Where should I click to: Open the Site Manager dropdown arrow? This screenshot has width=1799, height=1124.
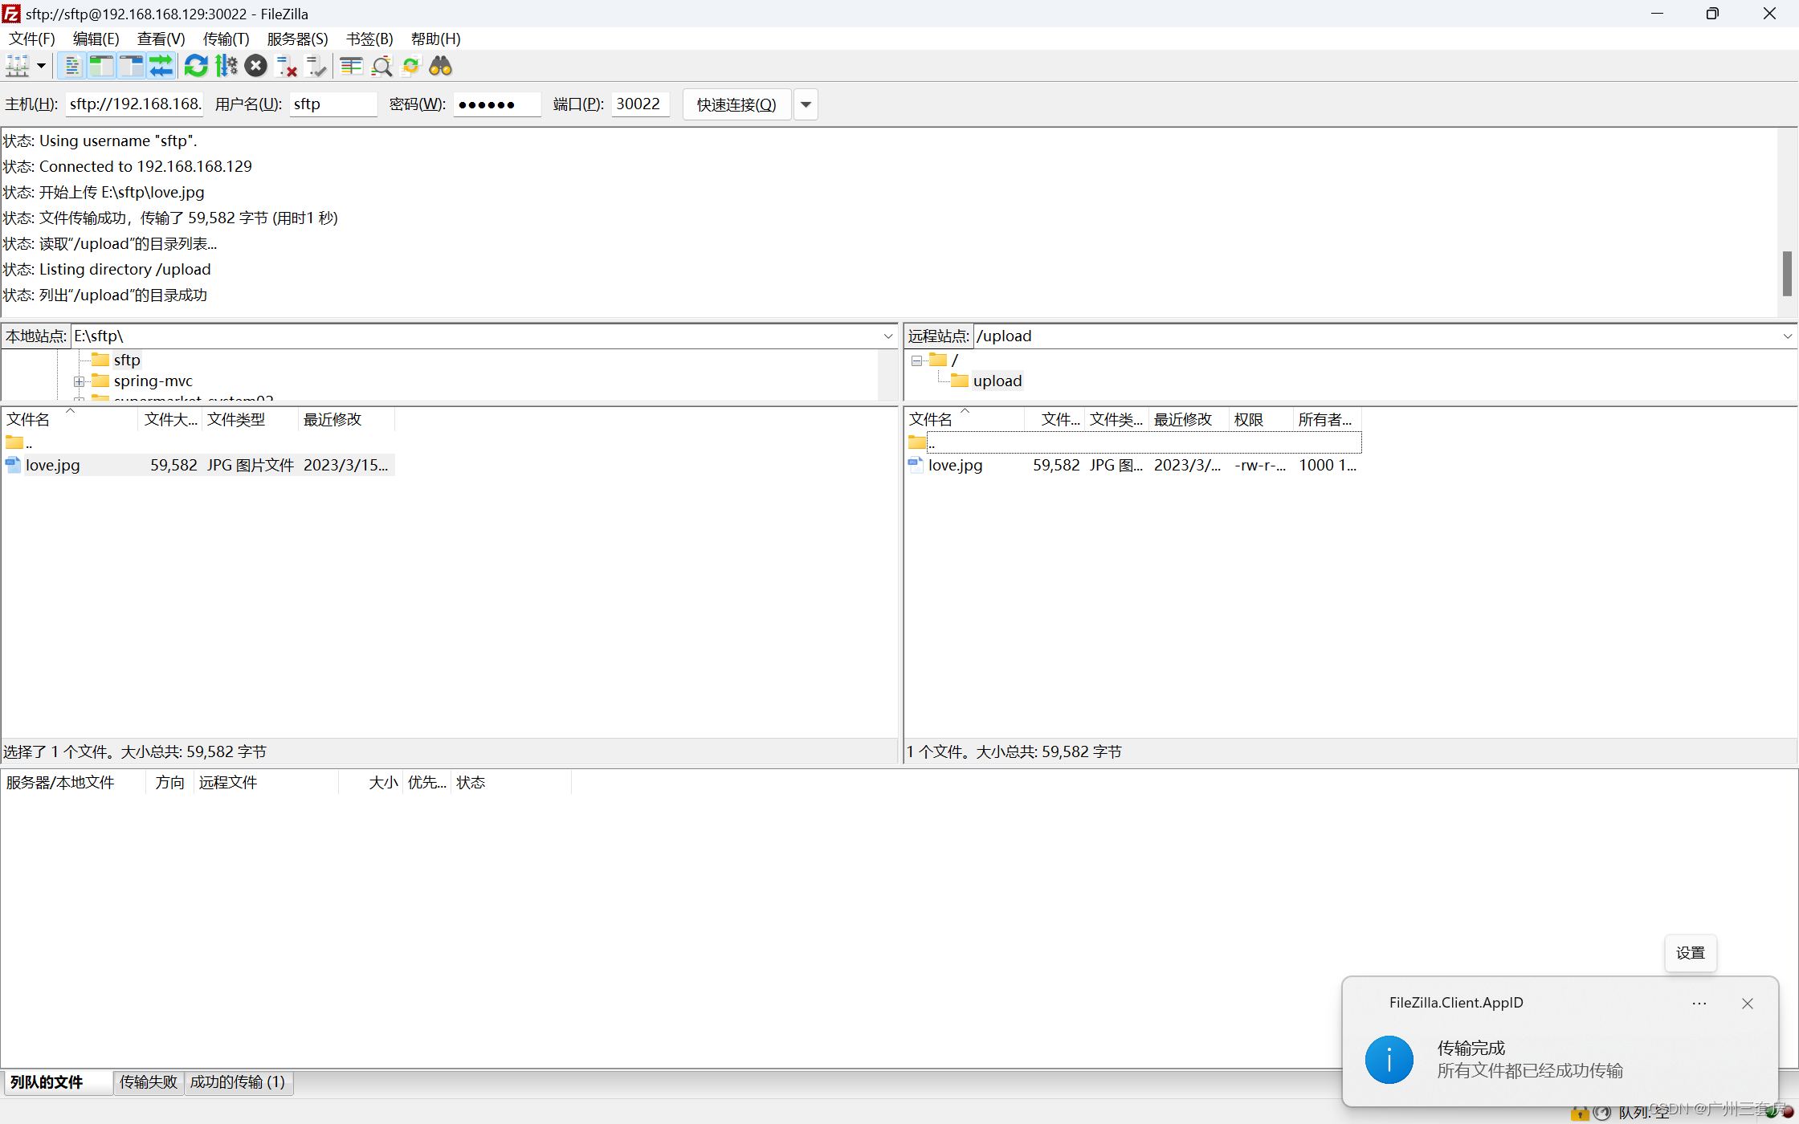41,66
